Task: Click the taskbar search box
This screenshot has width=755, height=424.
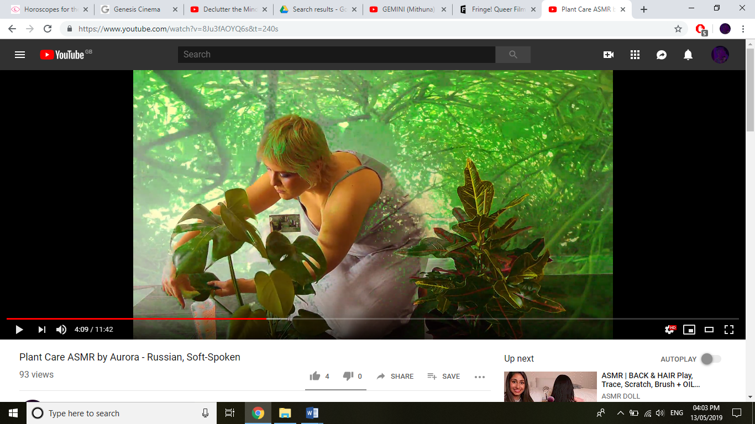Action: tap(122, 413)
